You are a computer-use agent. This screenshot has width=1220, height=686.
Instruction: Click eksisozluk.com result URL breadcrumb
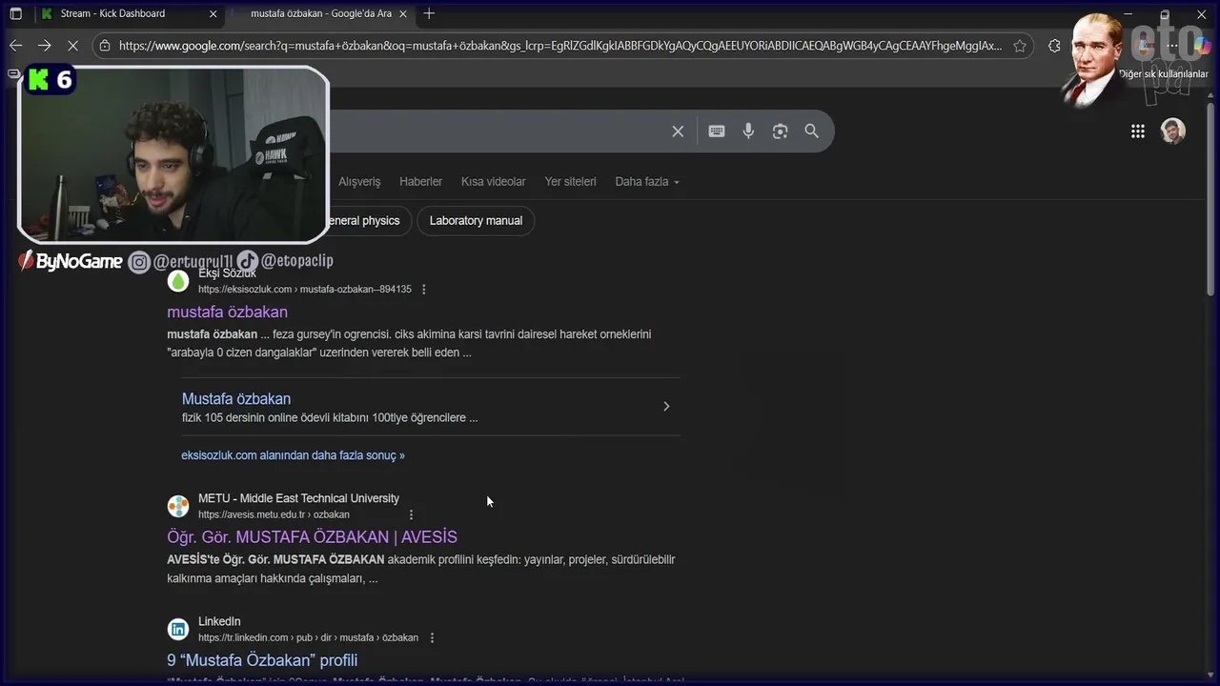[305, 290]
